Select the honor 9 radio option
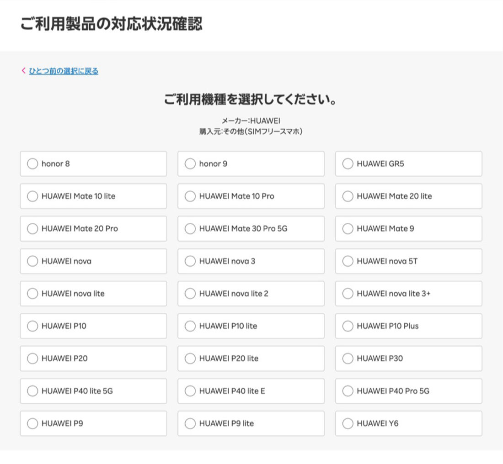This screenshot has width=503, height=464. [251, 164]
